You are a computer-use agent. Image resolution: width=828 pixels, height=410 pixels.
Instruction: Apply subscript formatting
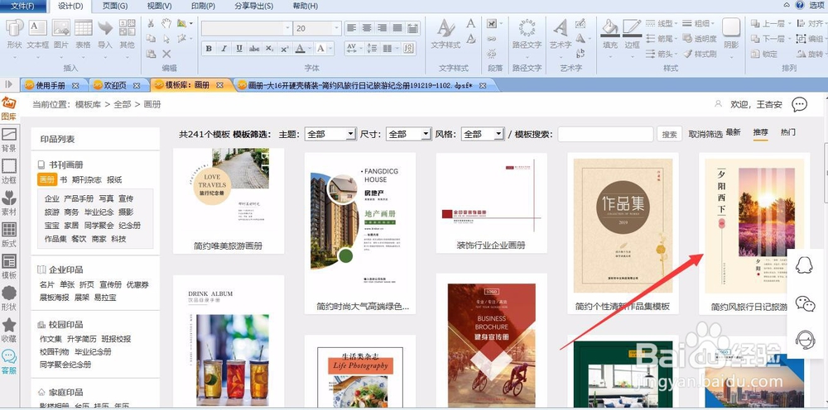(270, 49)
